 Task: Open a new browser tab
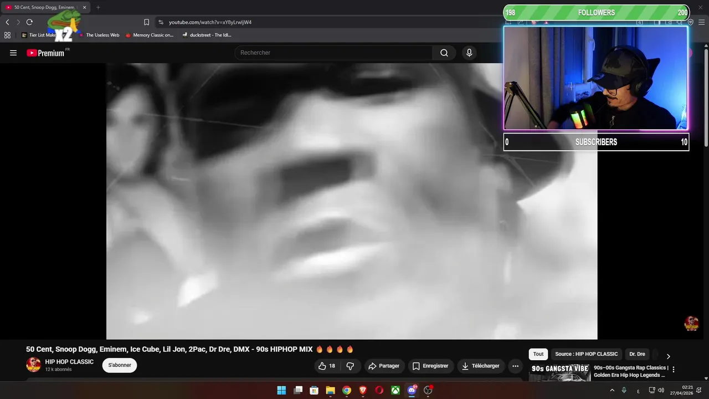click(x=98, y=7)
